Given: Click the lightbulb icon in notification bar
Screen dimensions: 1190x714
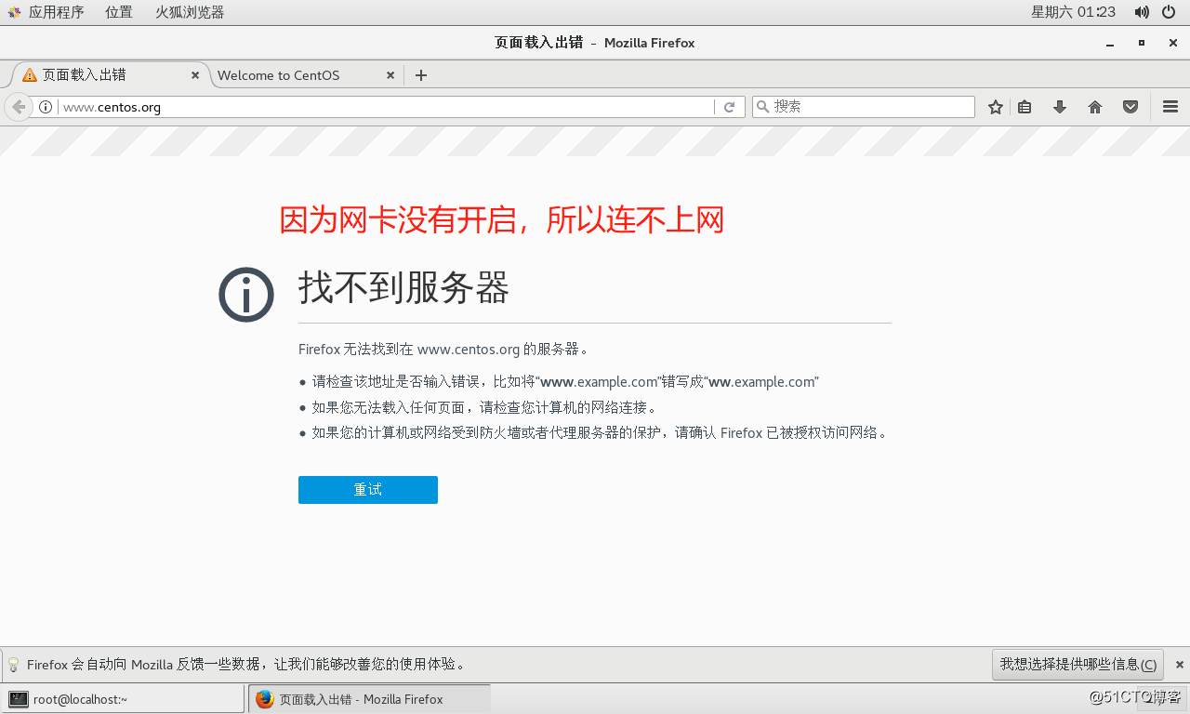Looking at the screenshot, I should 14,665.
